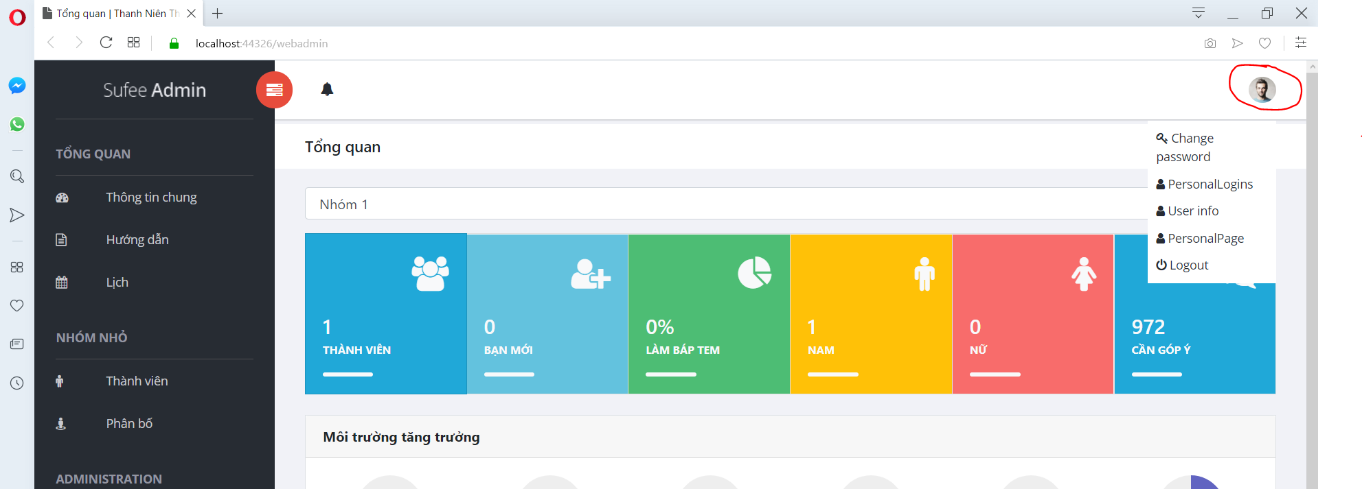
Task: Bookmark page with heart icon in address bar
Action: pos(1264,43)
